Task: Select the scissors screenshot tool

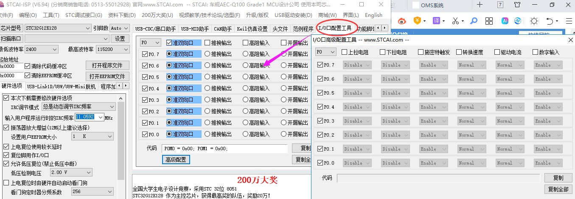Action: (x=455, y=21)
